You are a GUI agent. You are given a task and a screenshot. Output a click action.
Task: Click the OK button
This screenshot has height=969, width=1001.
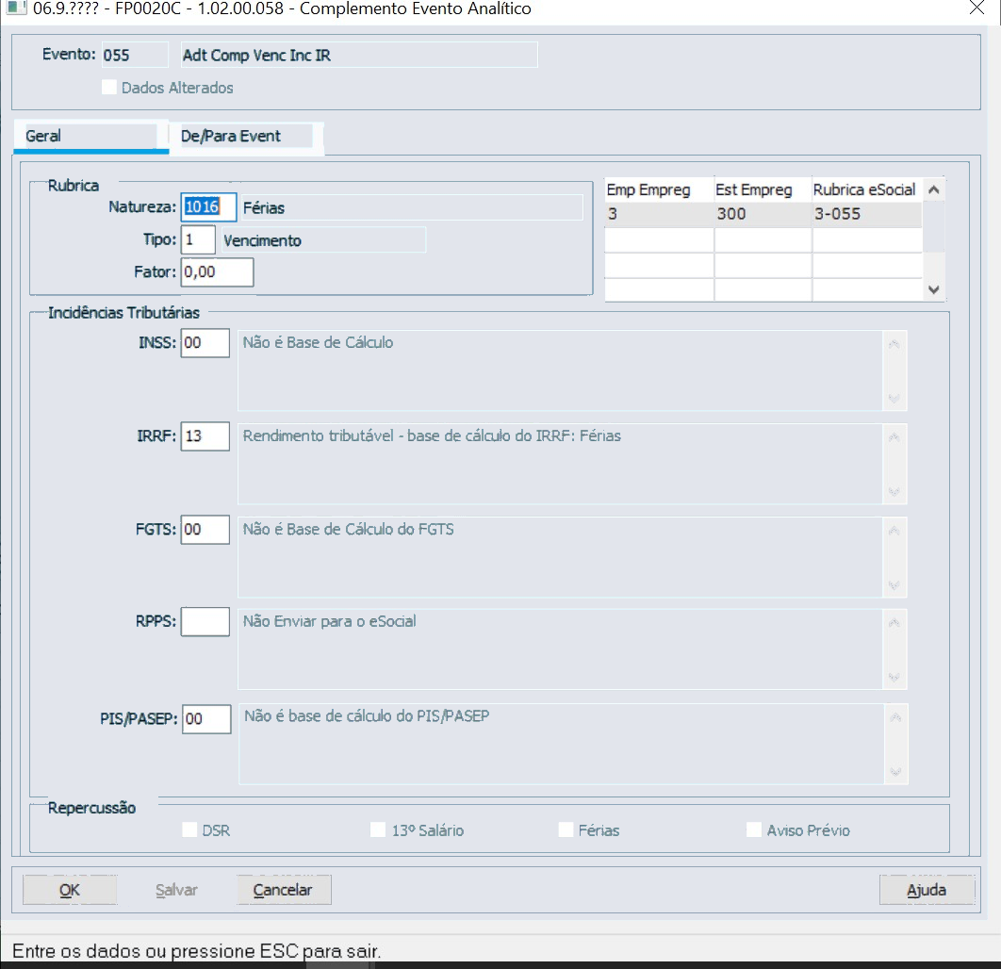[x=70, y=890]
